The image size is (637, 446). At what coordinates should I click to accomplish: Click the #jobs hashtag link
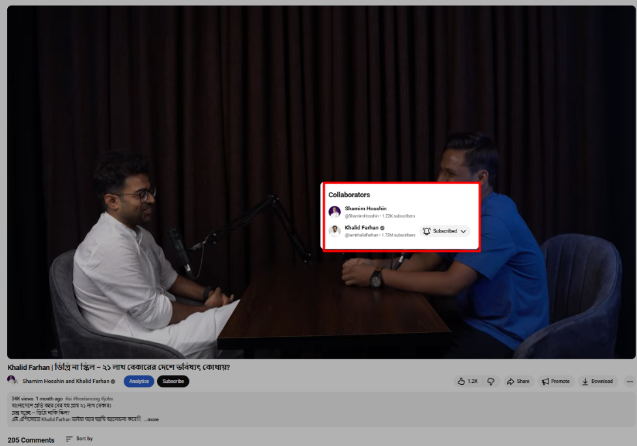pyautogui.click(x=107, y=398)
